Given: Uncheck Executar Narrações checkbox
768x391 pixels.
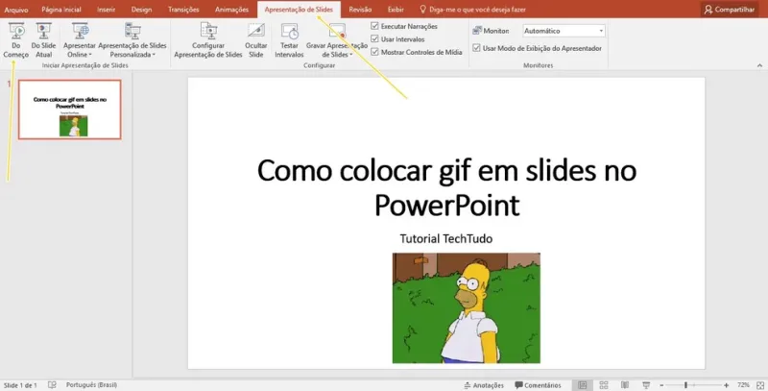Looking at the screenshot, I should pos(374,26).
